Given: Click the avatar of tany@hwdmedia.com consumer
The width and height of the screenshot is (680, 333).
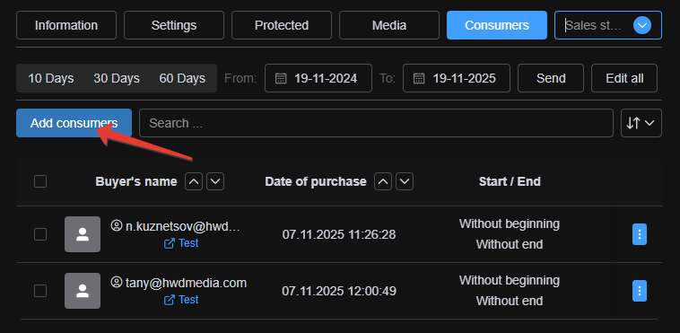Looking at the screenshot, I should click(x=83, y=291).
